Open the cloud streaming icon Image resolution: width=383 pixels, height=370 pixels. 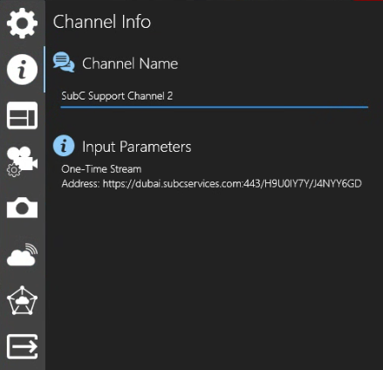click(22, 255)
